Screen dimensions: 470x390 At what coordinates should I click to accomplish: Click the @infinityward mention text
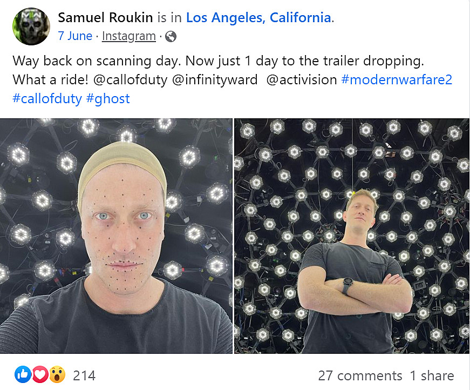[215, 80]
